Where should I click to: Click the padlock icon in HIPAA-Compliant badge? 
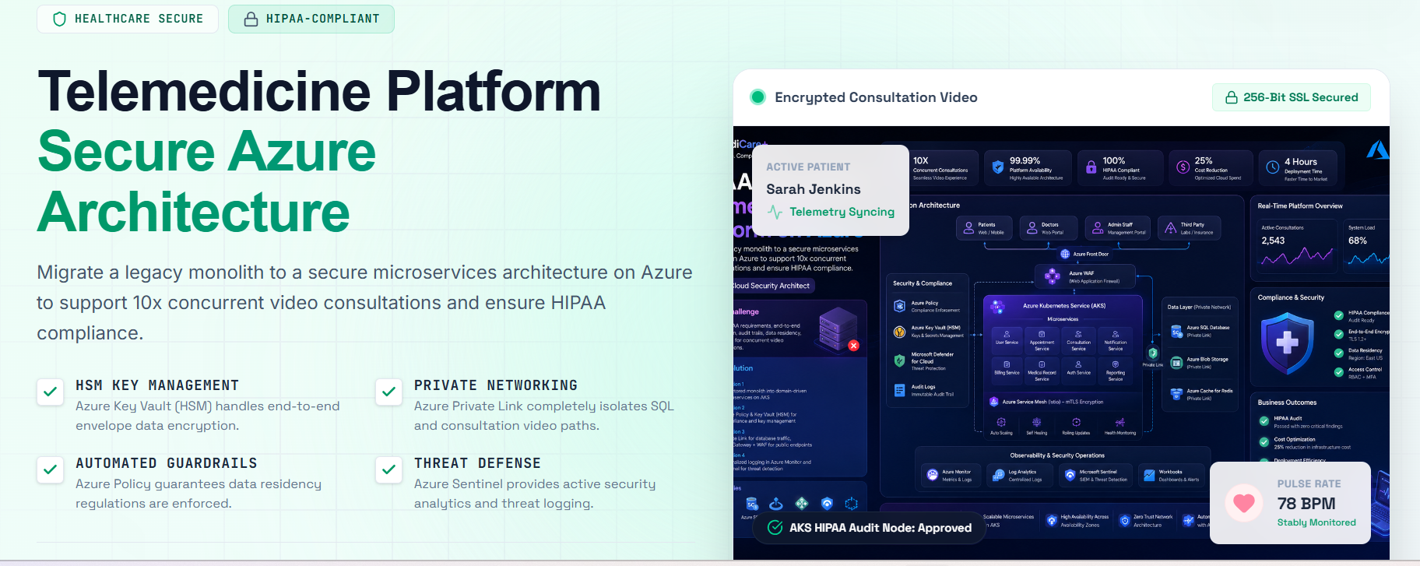pyautogui.click(x=251, y=19)
